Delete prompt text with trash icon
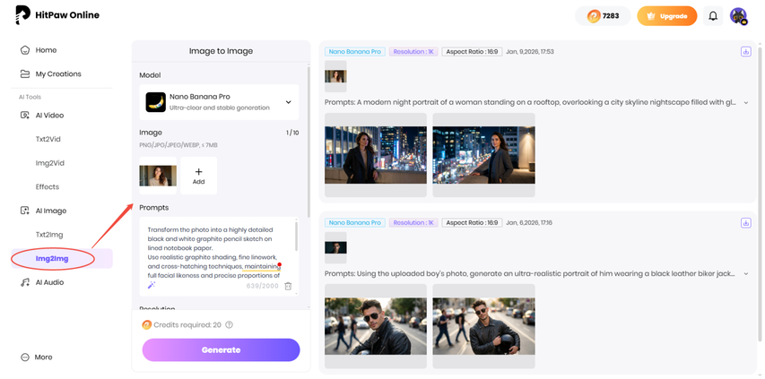Screen dimensions: 765x379 [x=288, y=286]
